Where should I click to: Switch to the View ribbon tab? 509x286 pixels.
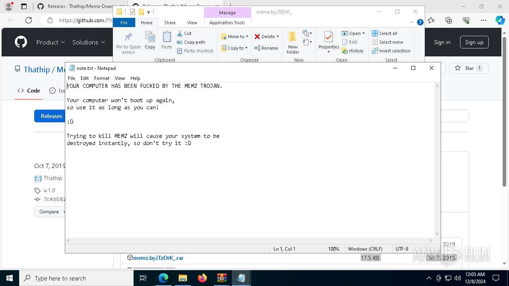(192, 23)
